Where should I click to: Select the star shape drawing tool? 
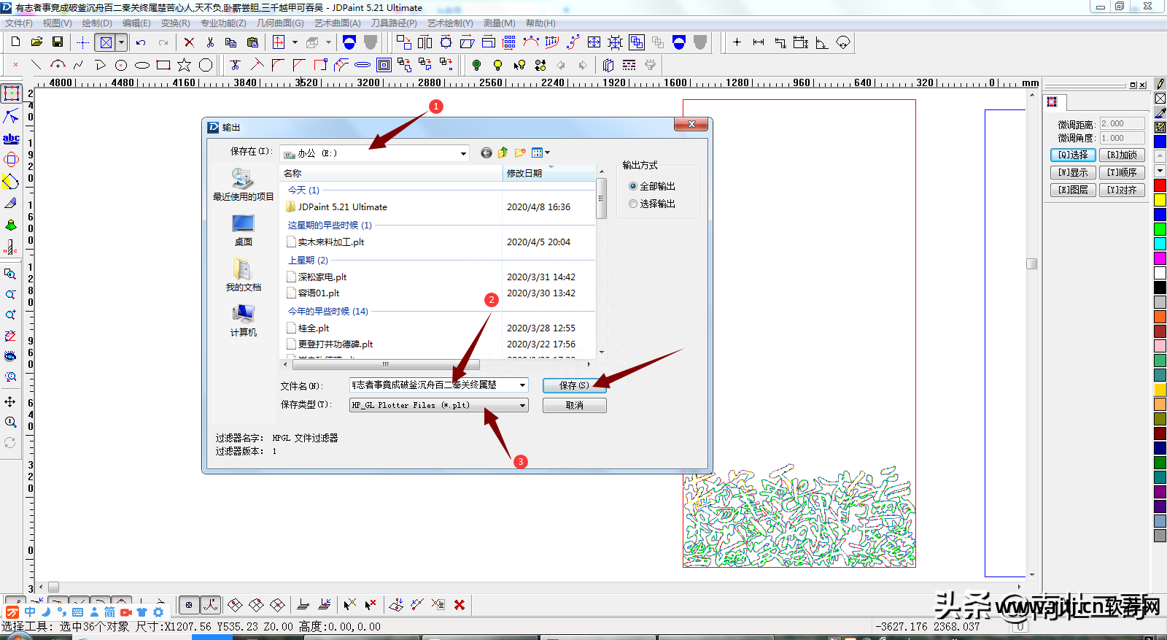(185, 65)
